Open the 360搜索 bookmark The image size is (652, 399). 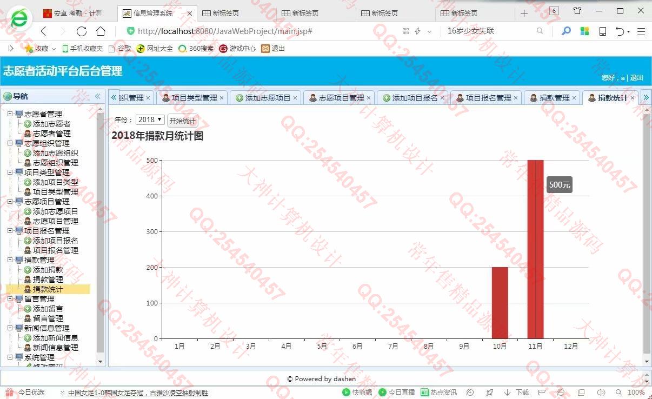(196, 49)
